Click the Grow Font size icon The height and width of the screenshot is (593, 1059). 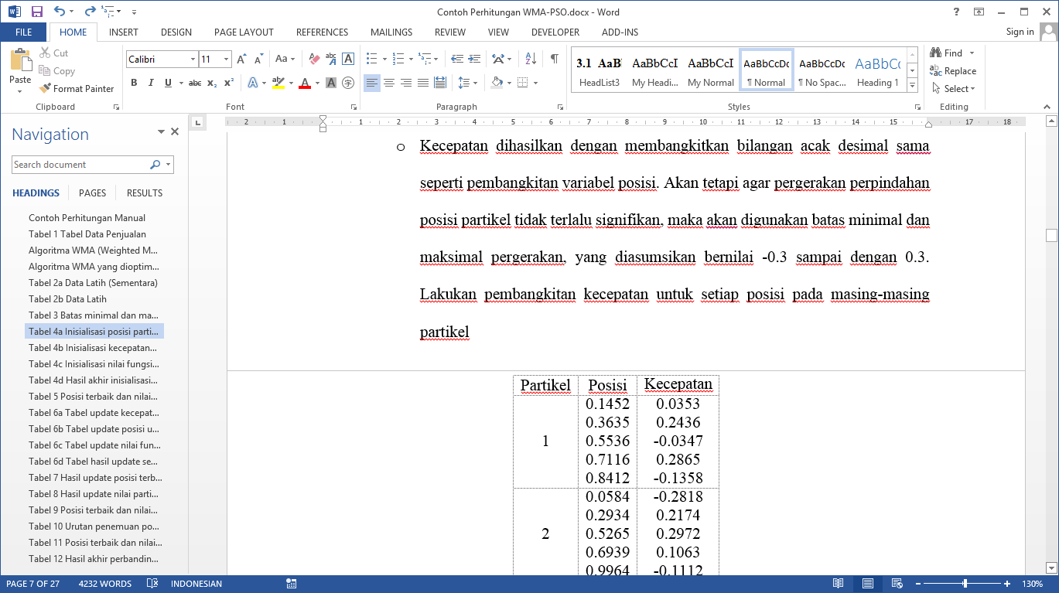pyautogui.click(x=241, y=59)
